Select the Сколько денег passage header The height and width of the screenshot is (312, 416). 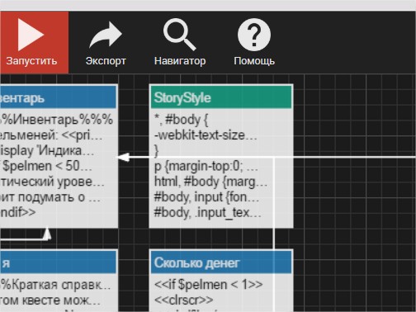(x=221, y=262)
